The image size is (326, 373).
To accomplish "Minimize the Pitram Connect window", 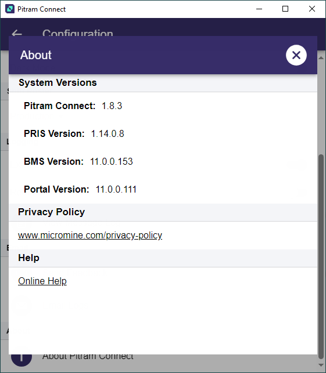I will tap(259, 9).
